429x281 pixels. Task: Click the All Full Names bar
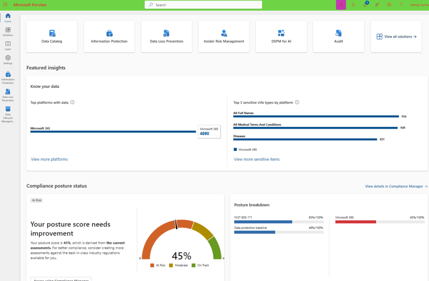pos(316,116)
